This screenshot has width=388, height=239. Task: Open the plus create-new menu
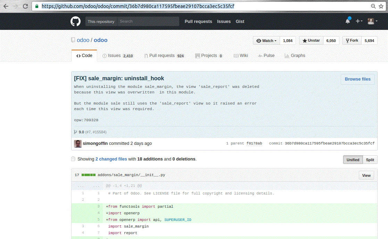pyautogui.click(x=359, y=21)
